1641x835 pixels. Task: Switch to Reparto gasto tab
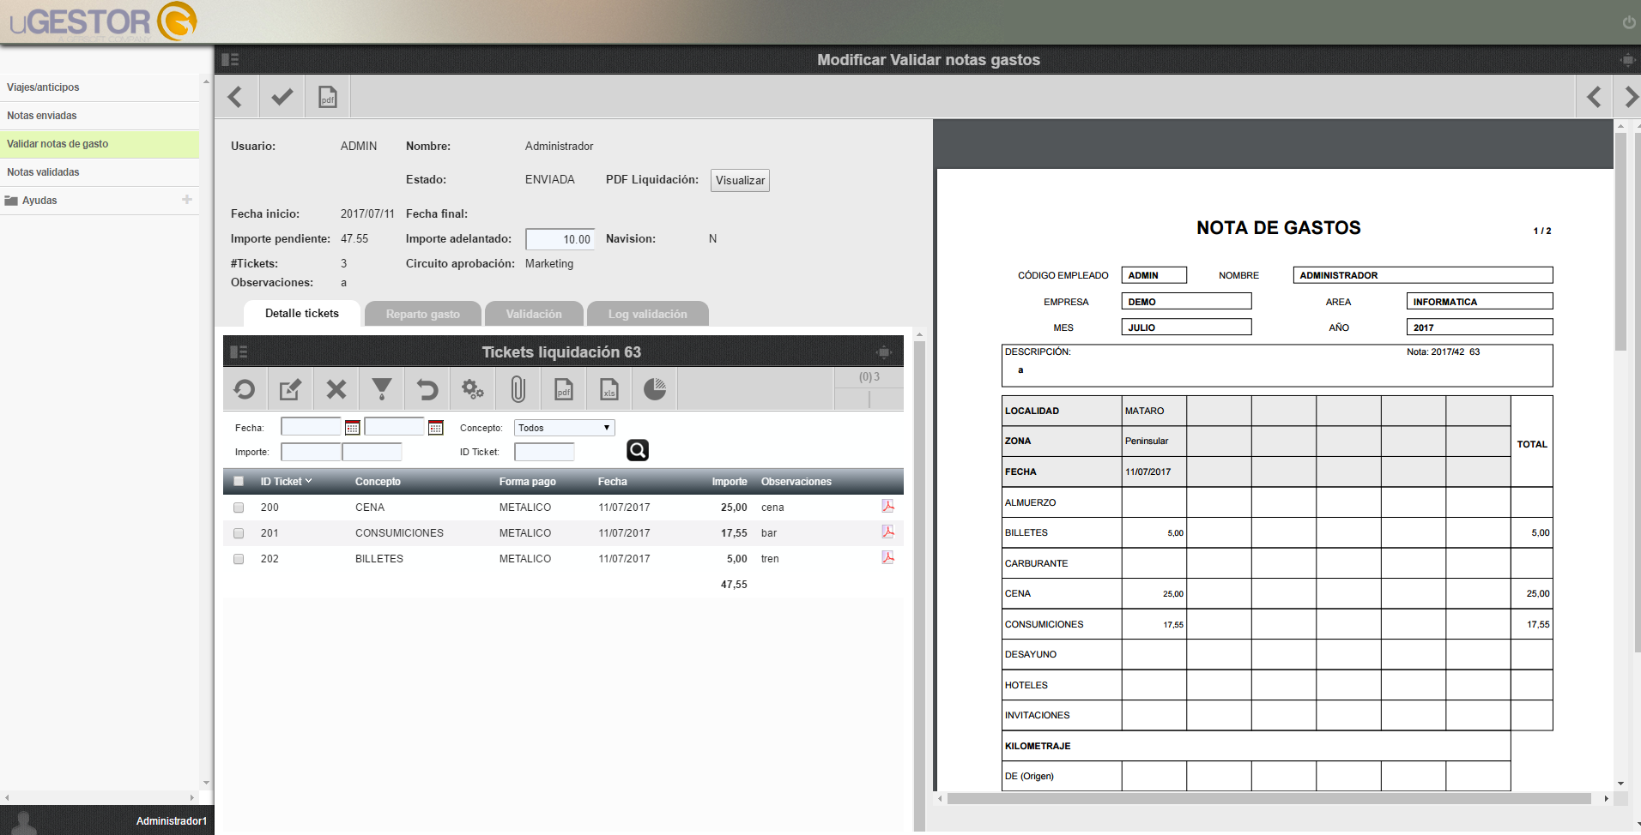pos(423,315)
